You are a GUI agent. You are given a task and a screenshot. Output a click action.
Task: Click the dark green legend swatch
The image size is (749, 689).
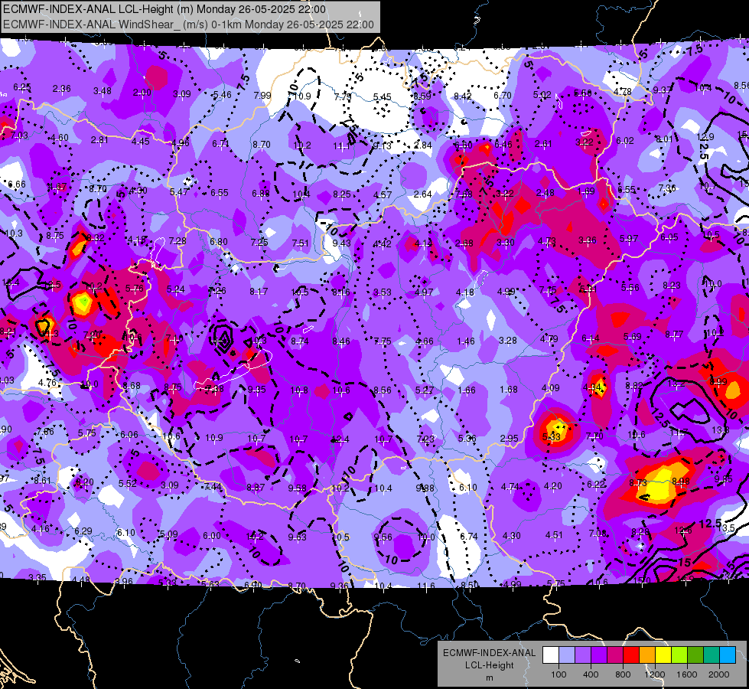tap(695, 655)
